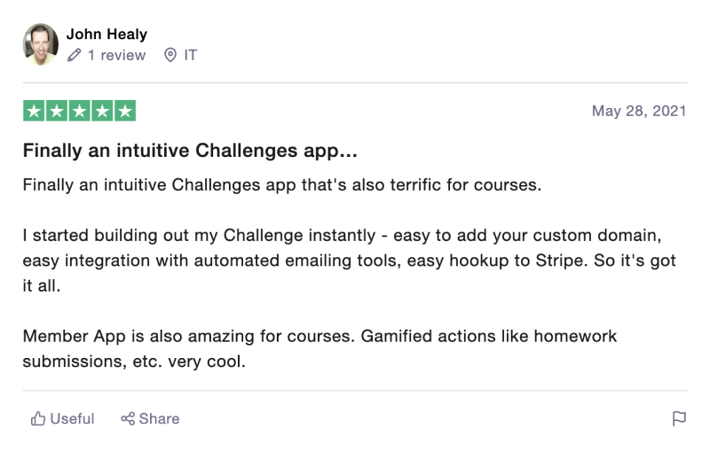The height and width of the screenshot is (452, 710).
Task: Open the John Healy reviewer name
Action: 106,35
